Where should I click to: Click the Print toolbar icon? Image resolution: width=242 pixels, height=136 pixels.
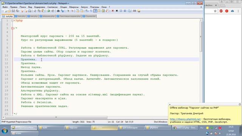click(29, 11)
